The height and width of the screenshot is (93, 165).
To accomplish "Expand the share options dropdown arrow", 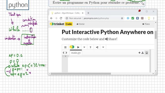I will click(x=103, y=47).
